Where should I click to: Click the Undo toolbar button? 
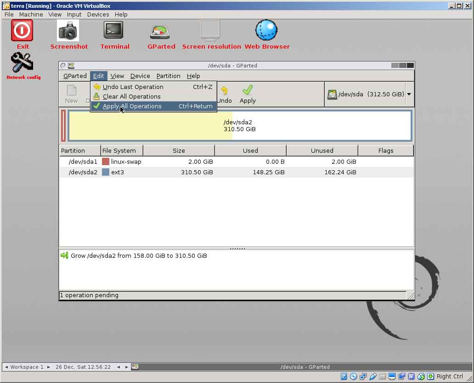point(224,94)
